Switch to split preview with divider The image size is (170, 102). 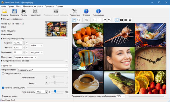(x=121, y=20)
